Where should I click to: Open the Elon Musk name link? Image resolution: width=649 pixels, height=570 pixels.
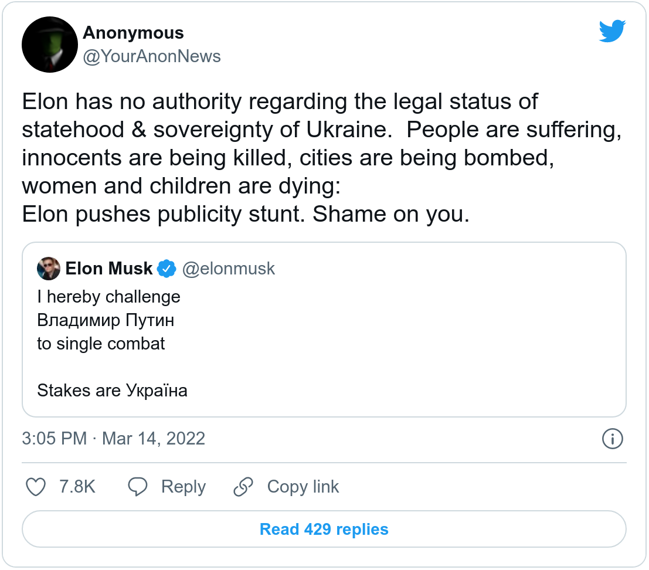tap(109, 269)
